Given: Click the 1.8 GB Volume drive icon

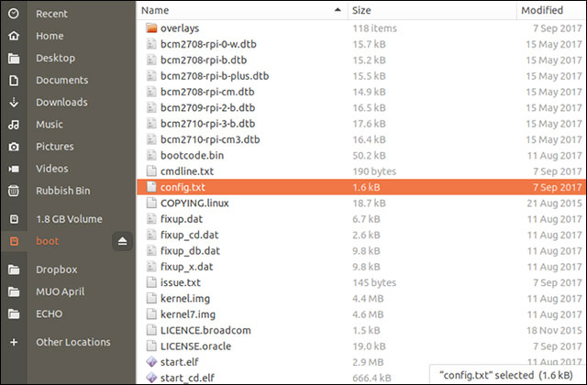Looking at the screenshot, I should pyautogui.click(x=14, y=219).
